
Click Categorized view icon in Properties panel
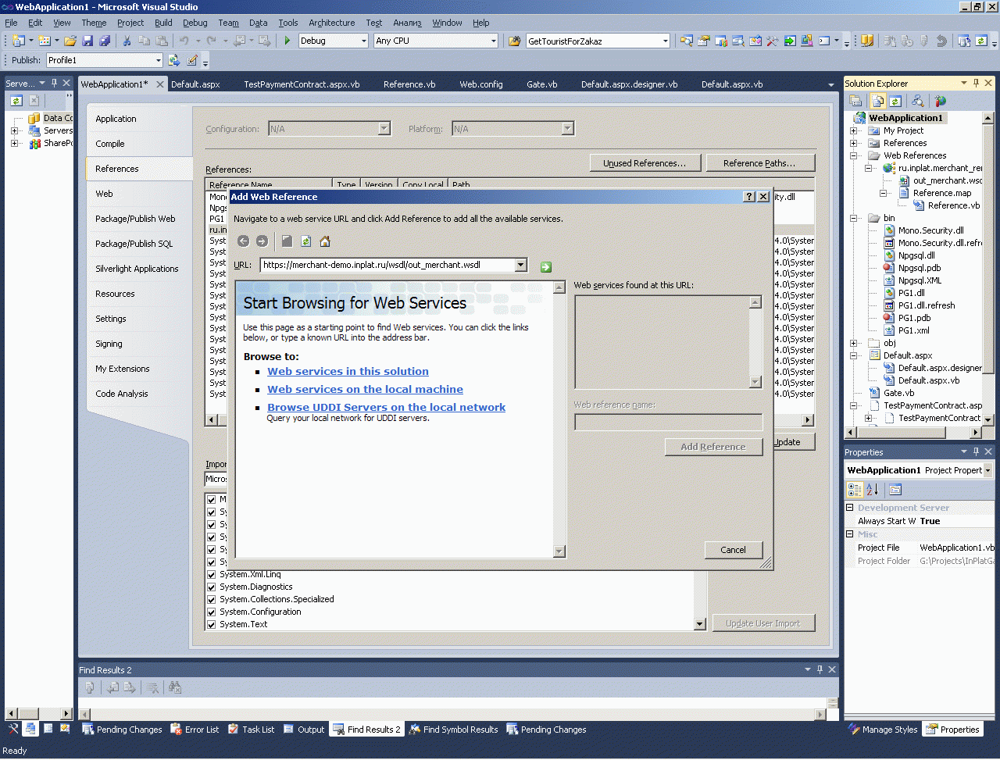click(x=855, y=490)
